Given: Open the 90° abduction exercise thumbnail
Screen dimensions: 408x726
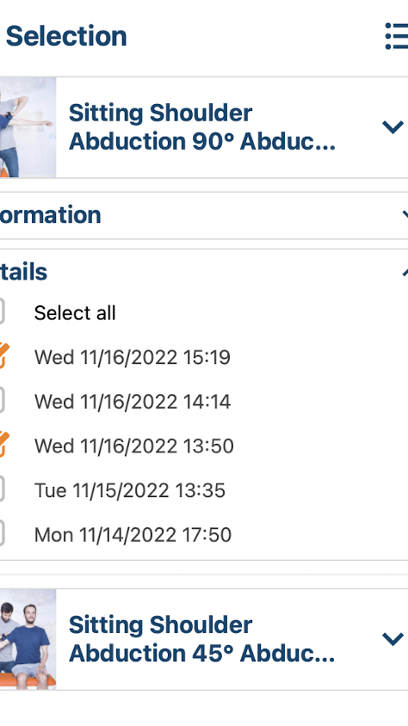Looking at the screenshot, I should coord(28,127).
